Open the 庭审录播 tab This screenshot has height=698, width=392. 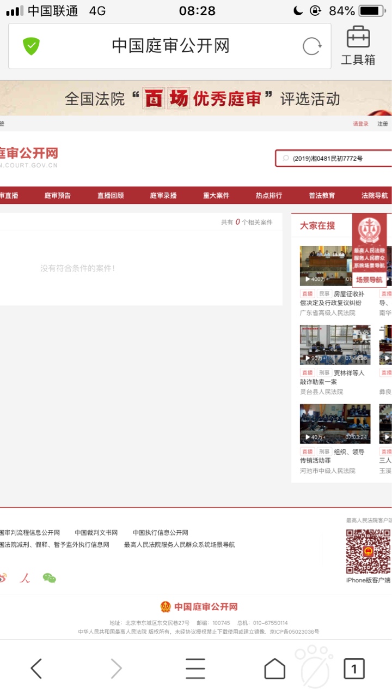point(163,195)
